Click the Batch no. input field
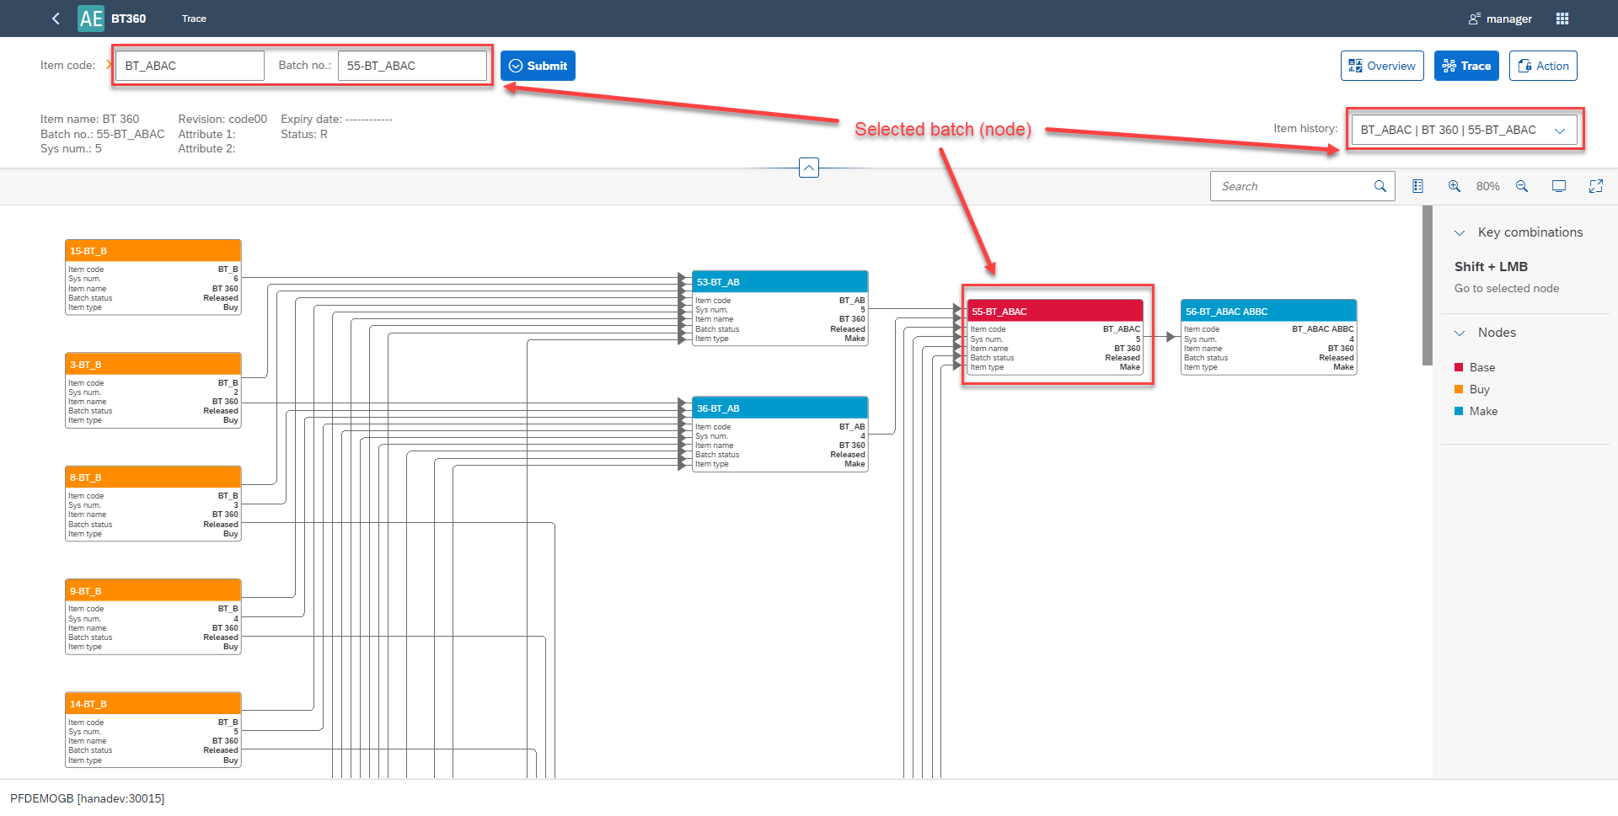Image resolution: width=1618 pixels, height=816 pixels. [412, 65]
